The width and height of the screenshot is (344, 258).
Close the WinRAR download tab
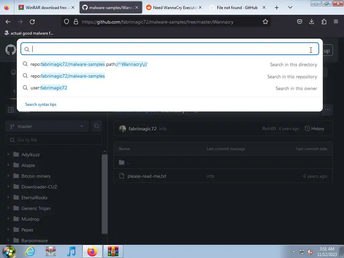(73, 7)
